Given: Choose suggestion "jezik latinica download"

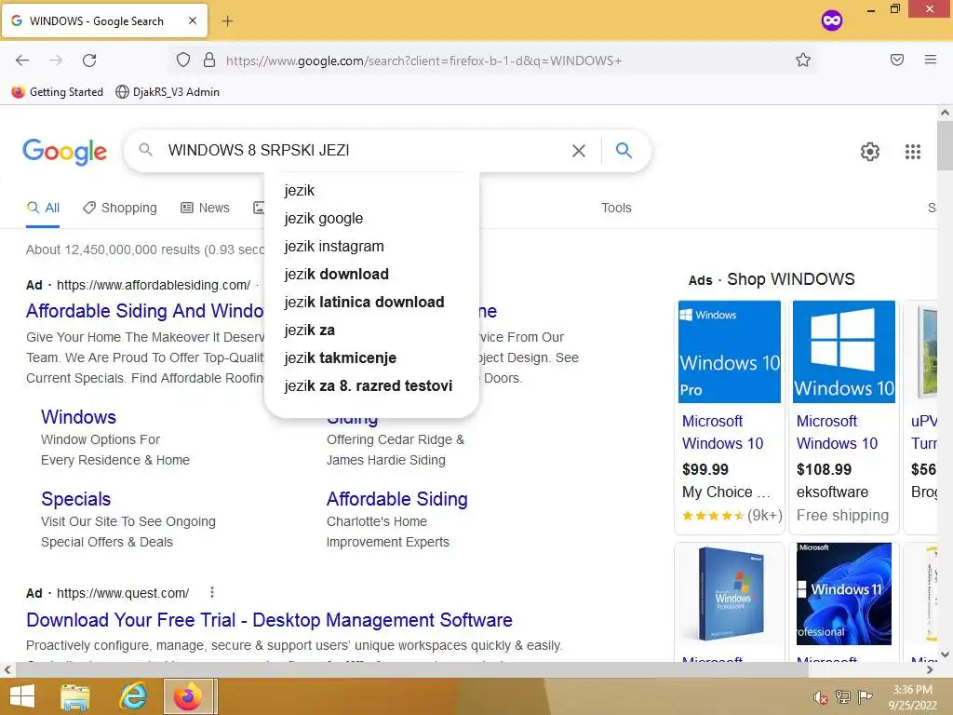Looking at the screenshot, I should (x=371, y=303).
